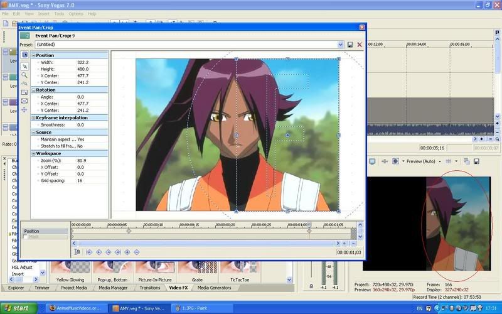Switch to the Media Generators tab
The height and width of the screenshot is (314, 502).
(214, 288)
